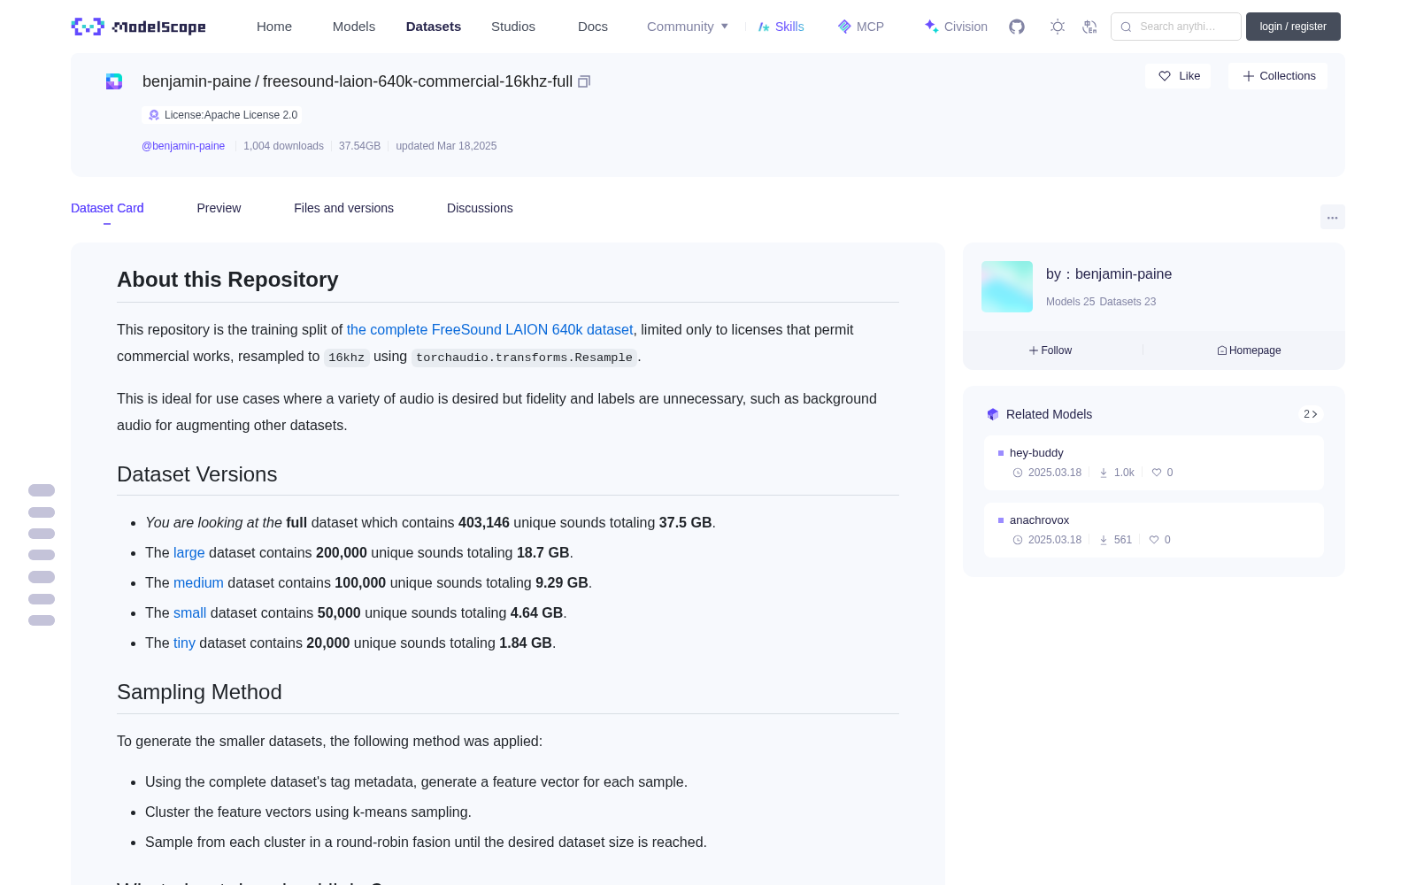Open the large dataset link

coord(189,552)
